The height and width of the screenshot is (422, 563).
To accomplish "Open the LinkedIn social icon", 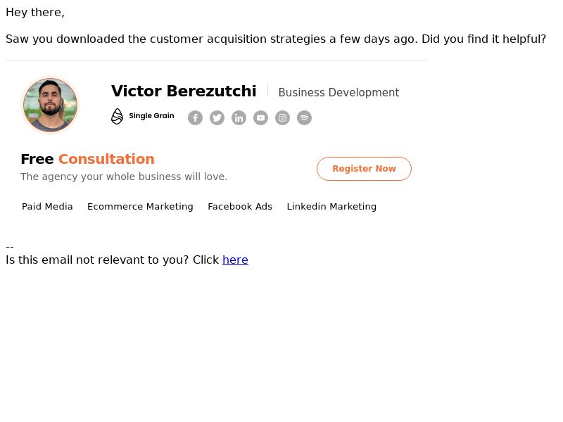I will point(239,117).
